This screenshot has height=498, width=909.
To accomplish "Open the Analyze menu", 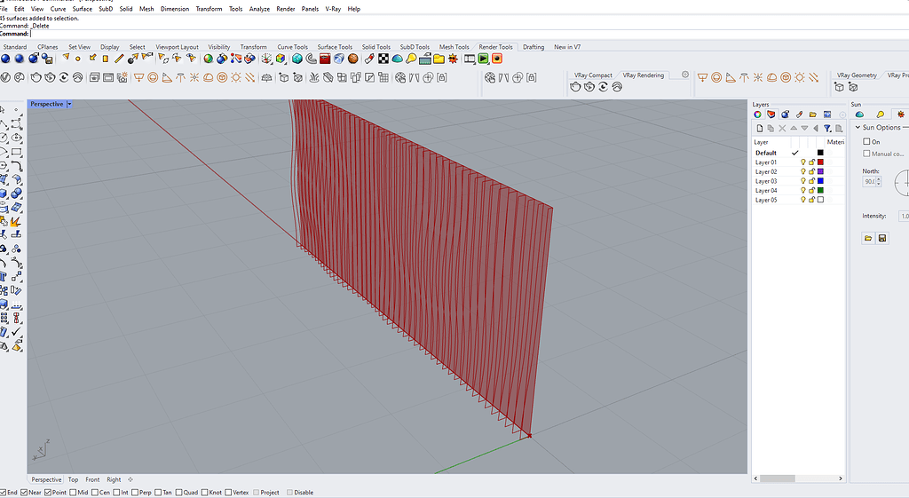I will (x=259, y=9).
